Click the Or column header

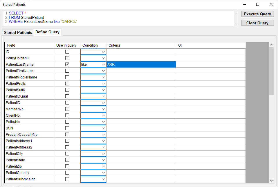tap(211, 45)
